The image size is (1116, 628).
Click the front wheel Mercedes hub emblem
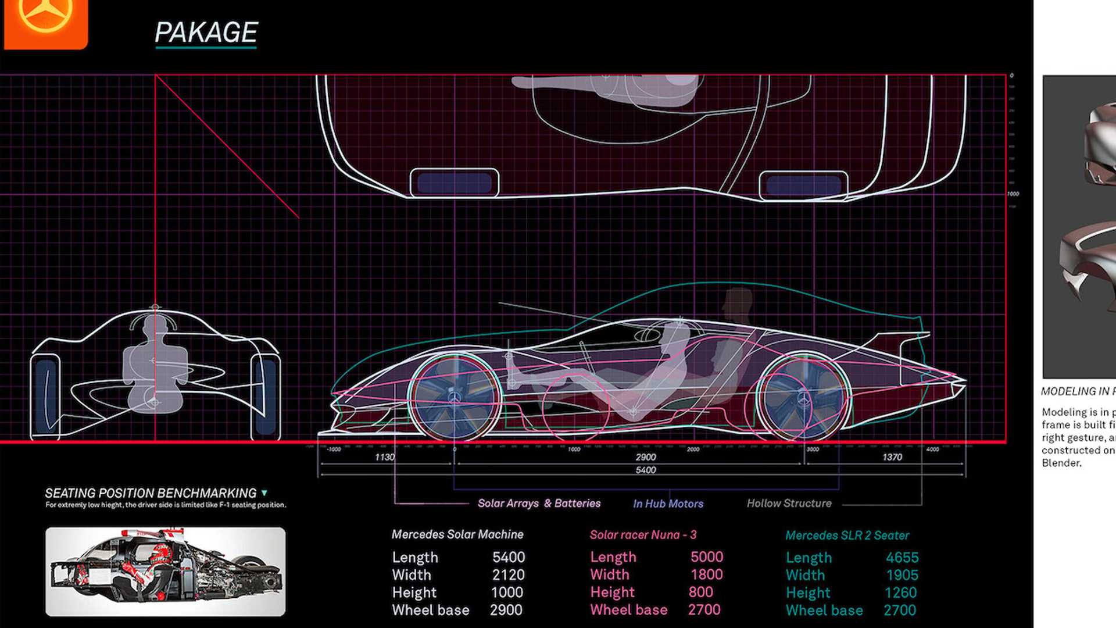(455, 398)
